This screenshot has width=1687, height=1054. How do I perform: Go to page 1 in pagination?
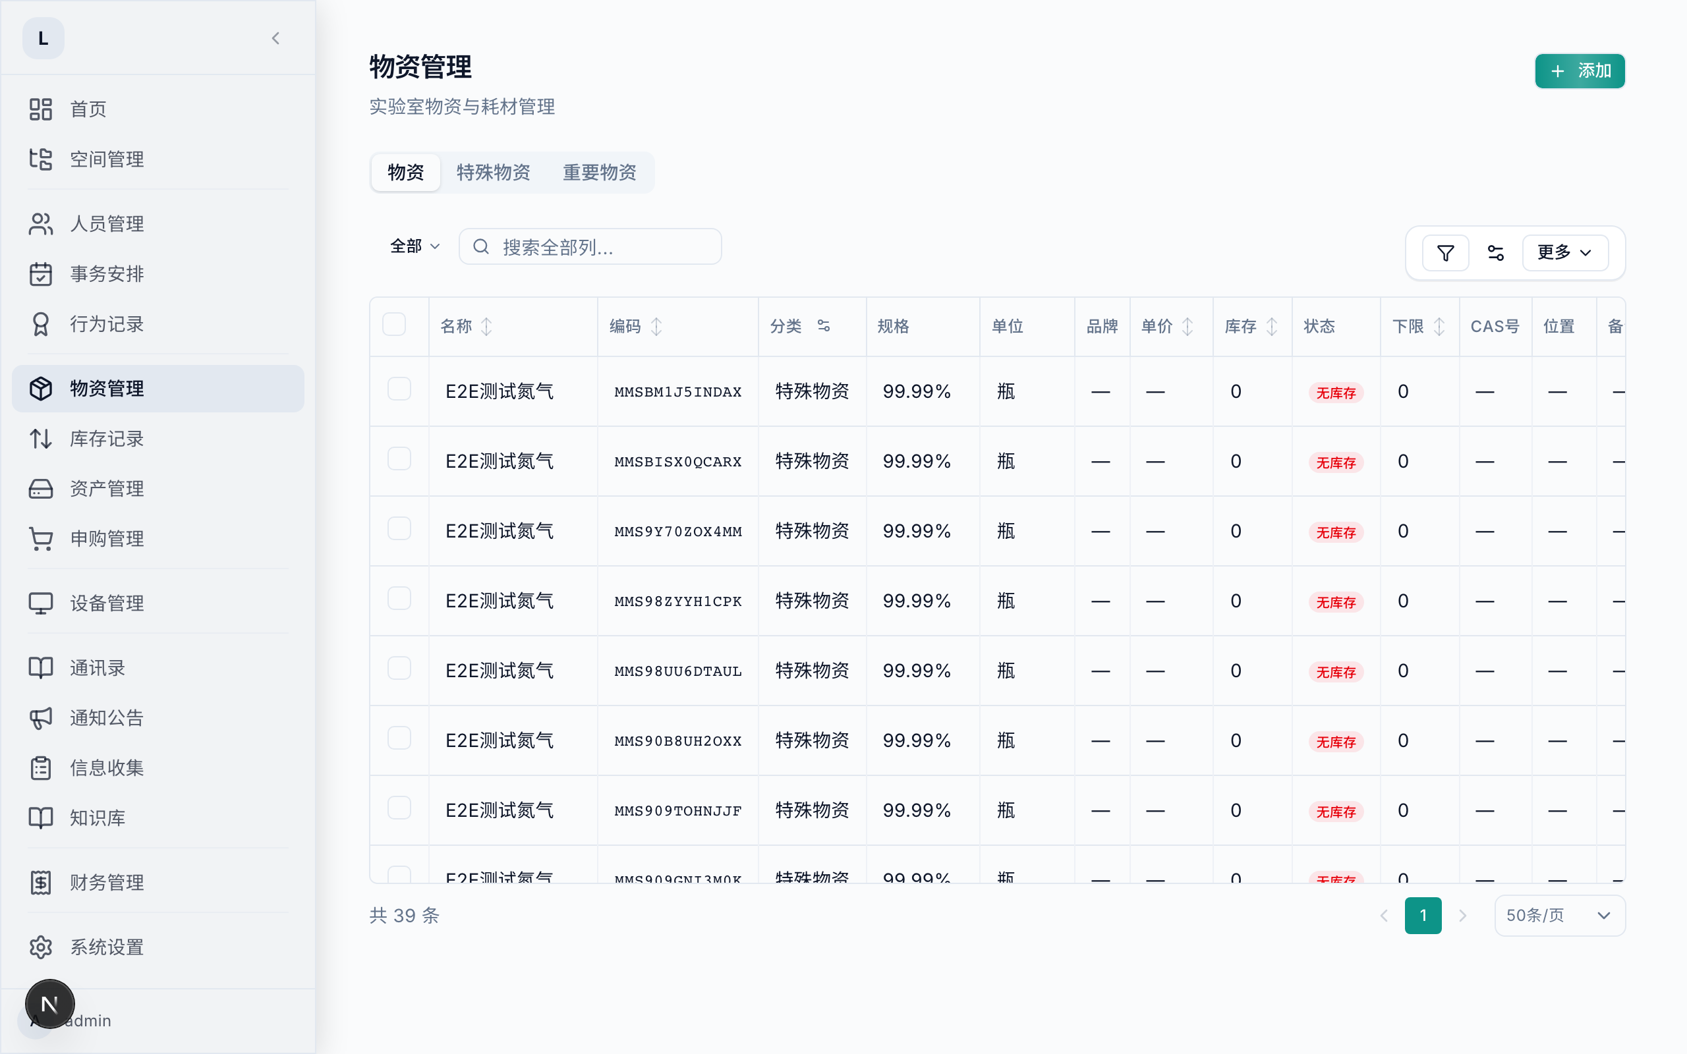[x=1423, y=915]
